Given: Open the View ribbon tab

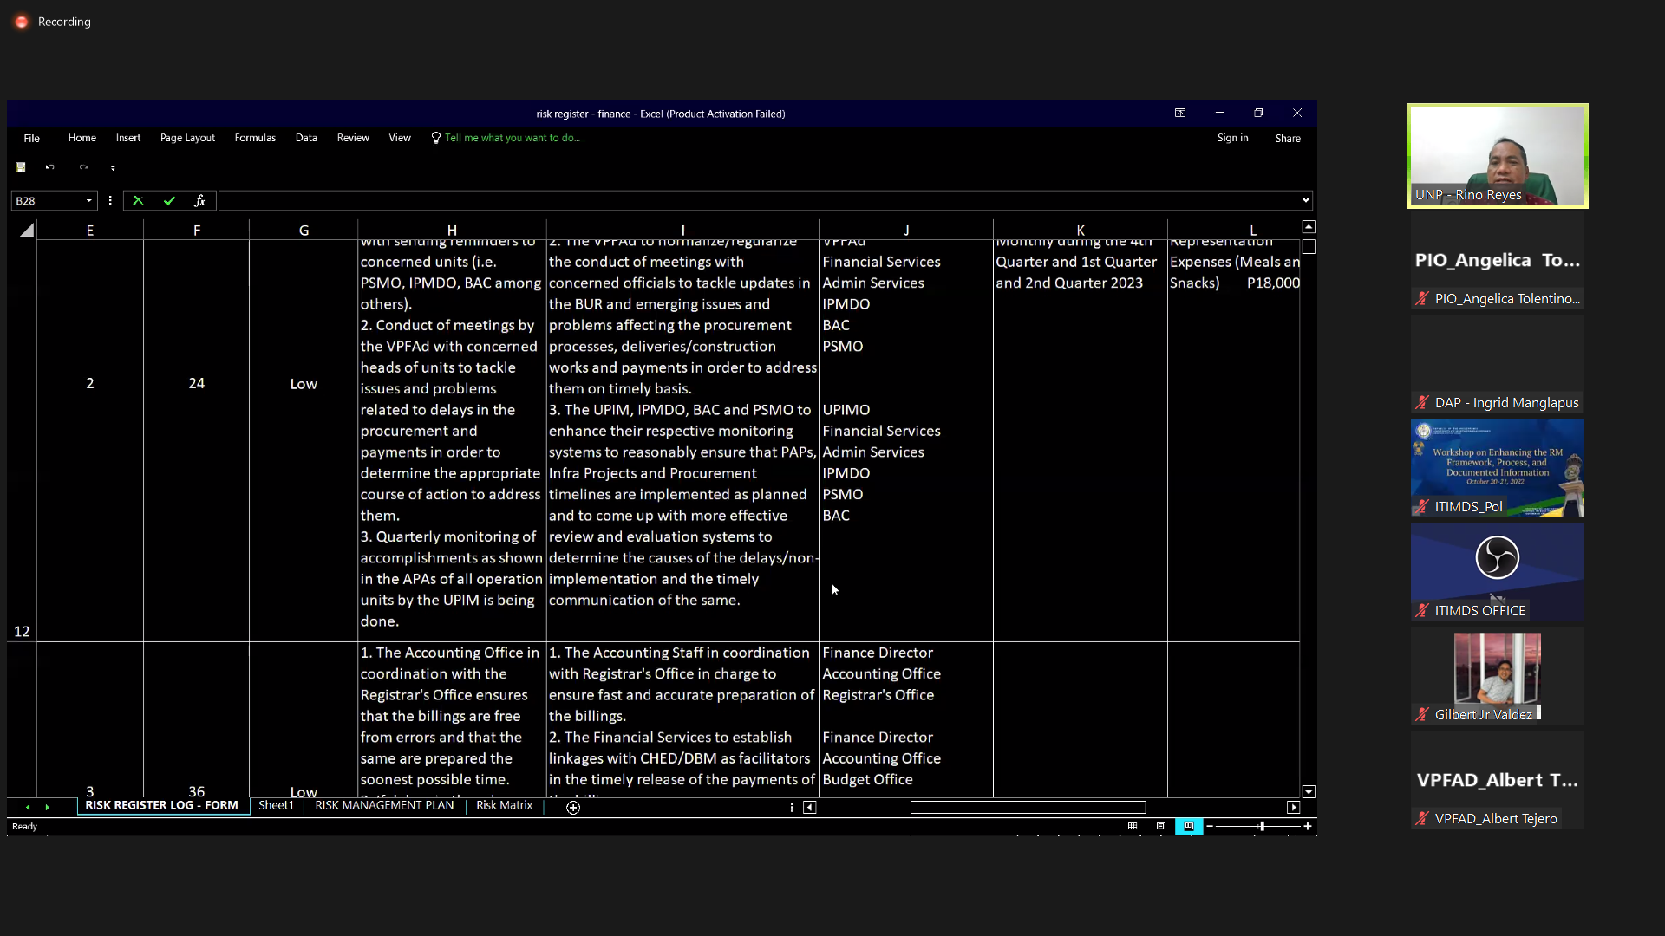Looking at the screenshot, I should click(x=400, y=138).
